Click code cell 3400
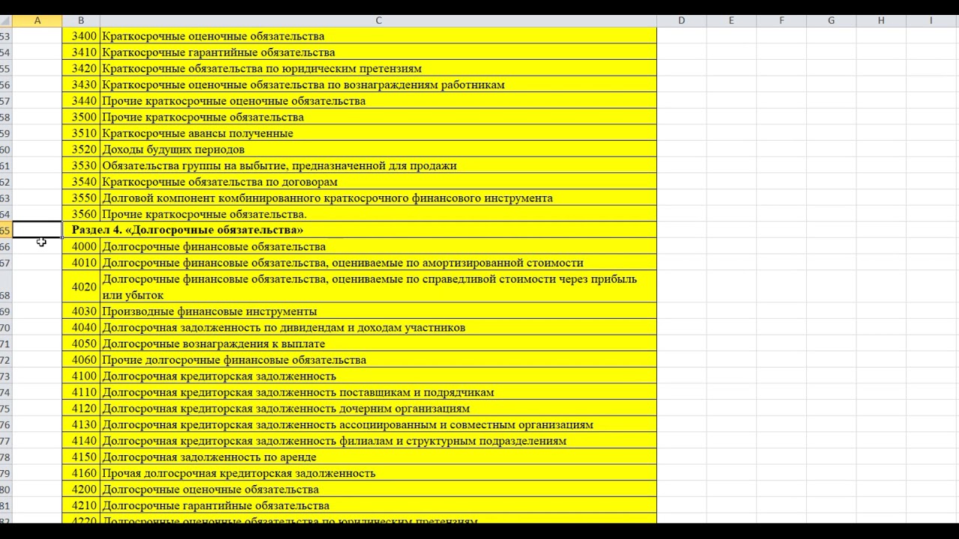The width and height of the screenshot is (959, 539). (81, 36)
